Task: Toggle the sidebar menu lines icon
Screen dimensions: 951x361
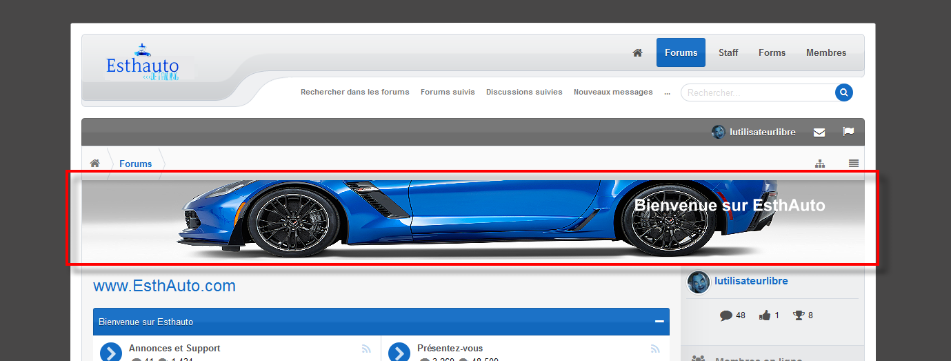Action: pos(854,164)
